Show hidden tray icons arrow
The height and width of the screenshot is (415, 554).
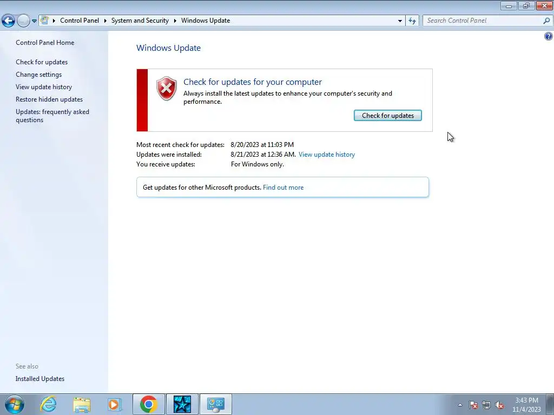coord(460,405)
